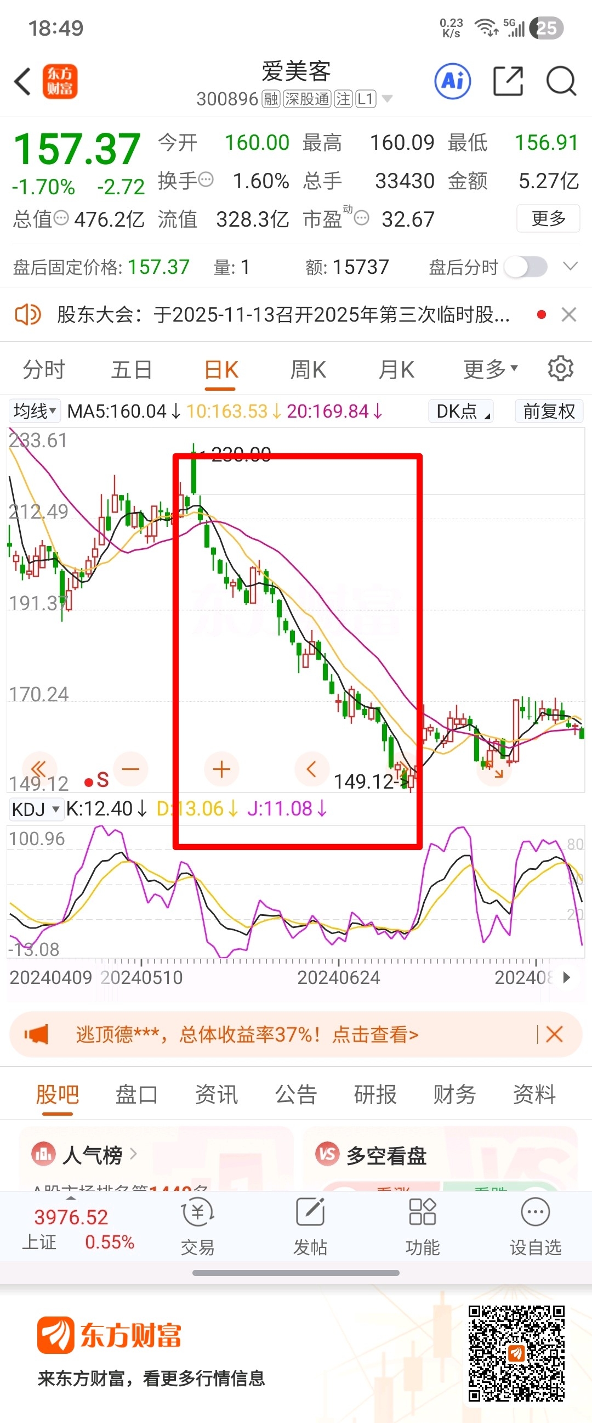Tap the L1 level tag
Viewport: 592px width, 1423px height.
365,99
